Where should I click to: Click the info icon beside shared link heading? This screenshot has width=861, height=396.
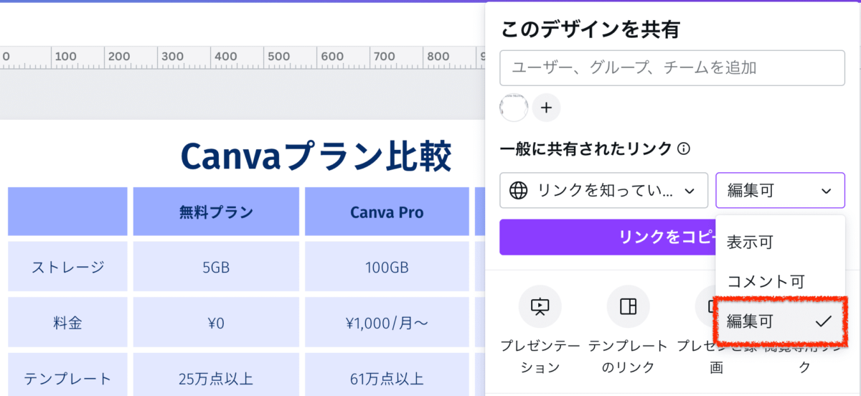(x=684, y=149)
